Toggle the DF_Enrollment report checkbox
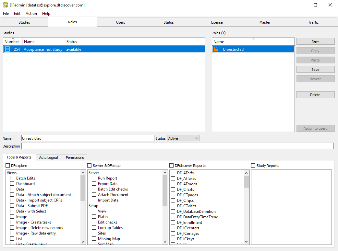This screenshot has height=251, width=338. (173, 223)
